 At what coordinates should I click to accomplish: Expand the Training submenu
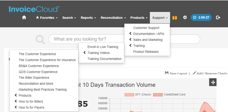(139, 46)
